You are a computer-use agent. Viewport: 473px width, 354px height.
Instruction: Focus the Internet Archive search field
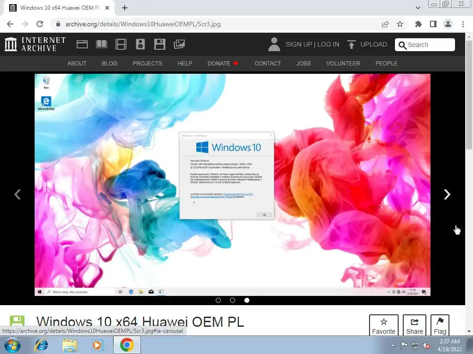[x=425, y=45]
